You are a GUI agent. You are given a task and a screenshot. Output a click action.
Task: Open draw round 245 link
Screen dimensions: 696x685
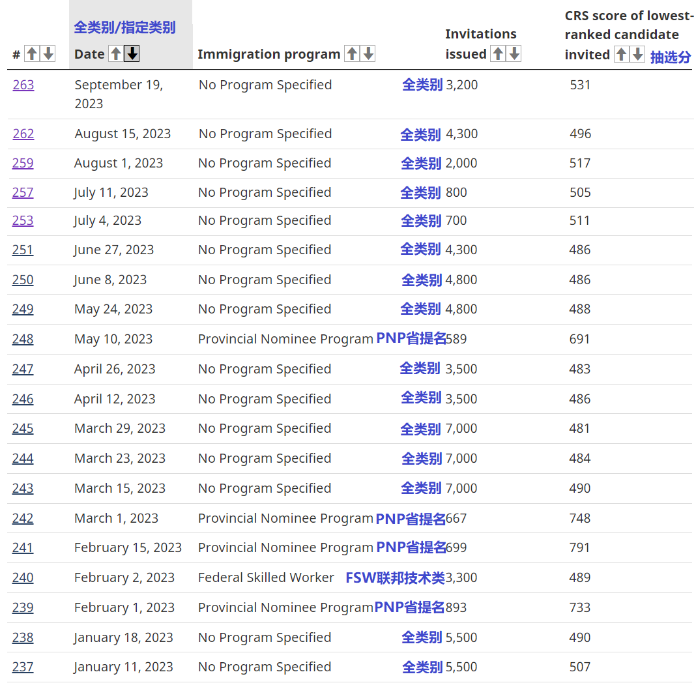(x=23, y=428)
